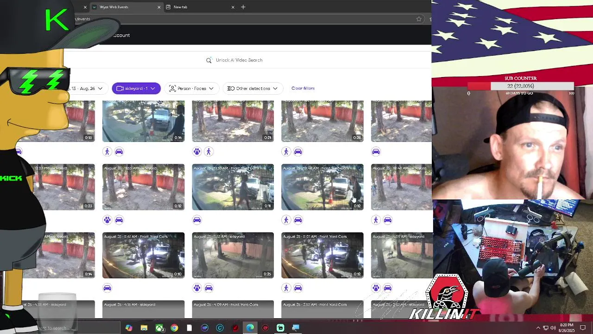Select pet paw icon under 0:21 clip
Viewport: 593px width, 334px height.
197,152
